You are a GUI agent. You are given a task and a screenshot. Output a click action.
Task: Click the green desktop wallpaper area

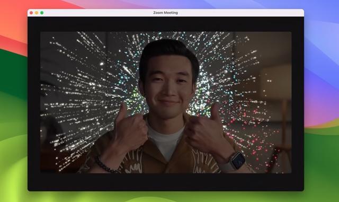click(x=13, y=130)
